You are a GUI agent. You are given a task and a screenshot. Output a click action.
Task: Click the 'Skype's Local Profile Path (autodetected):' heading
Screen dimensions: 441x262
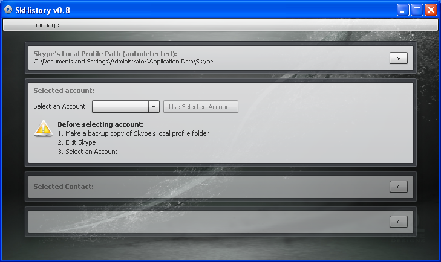click(105, 54)
